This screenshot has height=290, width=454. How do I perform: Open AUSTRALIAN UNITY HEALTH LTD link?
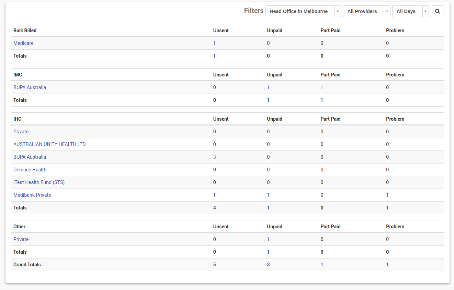tap(49, 144)
